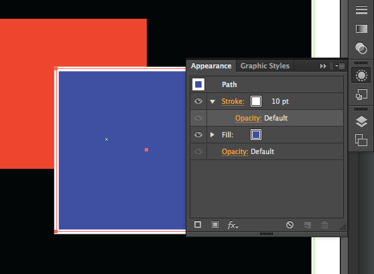Viewport: 374px width, 274px height.
Task: Open the Gradient panel icon
Action: [x=361, y=29]
